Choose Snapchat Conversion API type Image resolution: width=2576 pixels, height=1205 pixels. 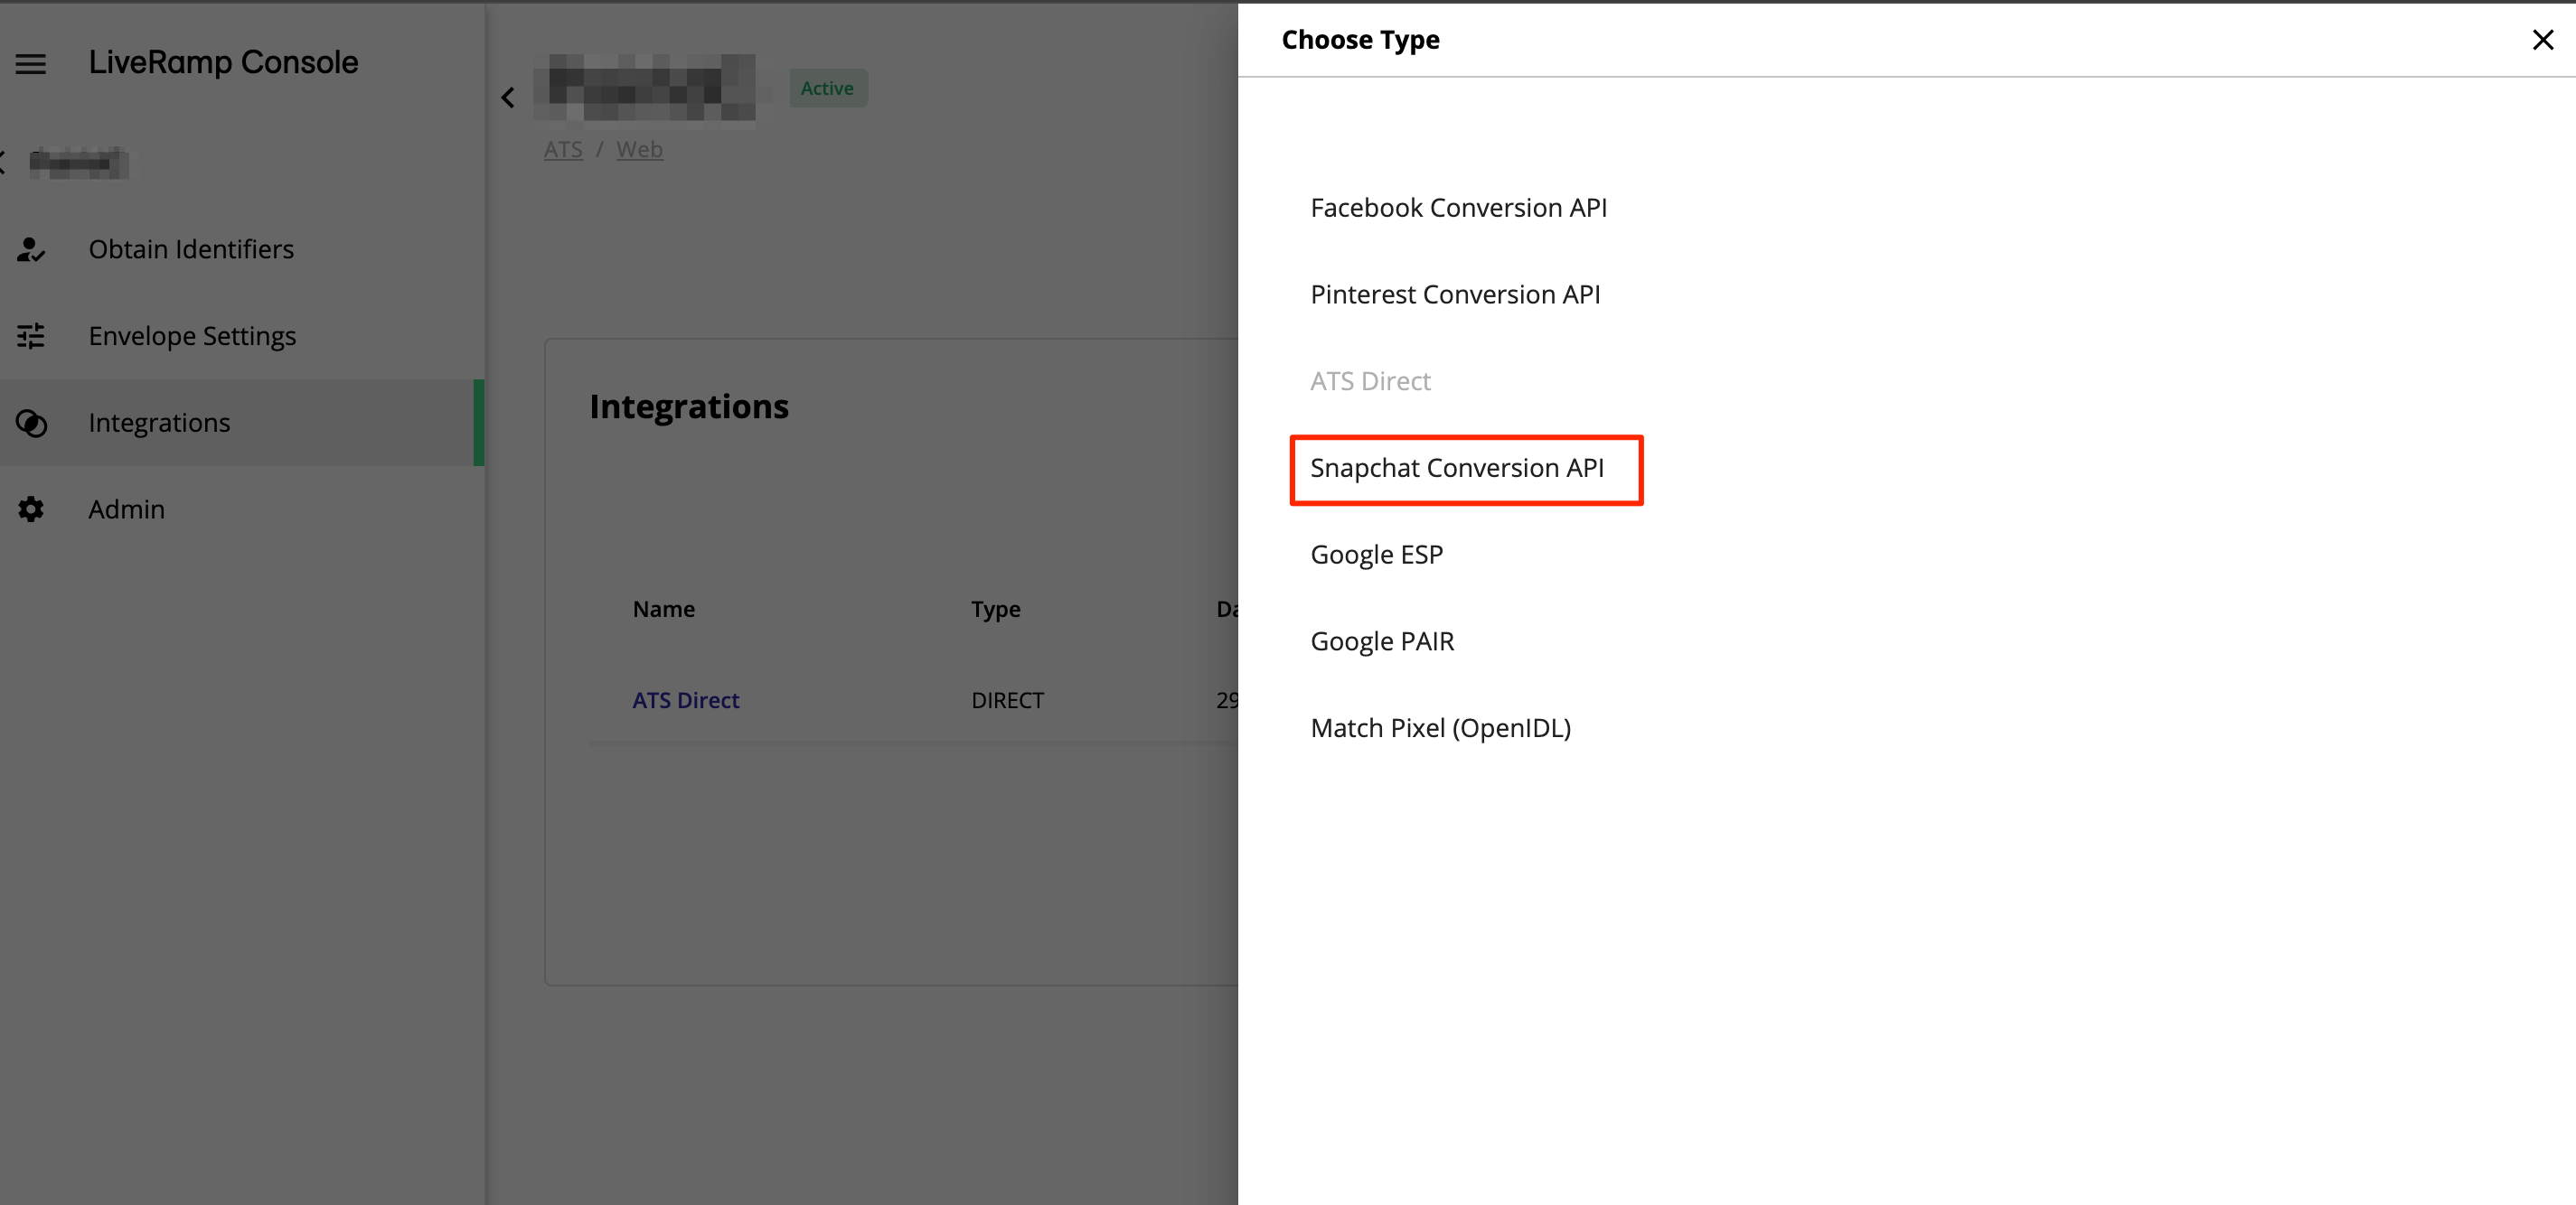(1457, 469)
